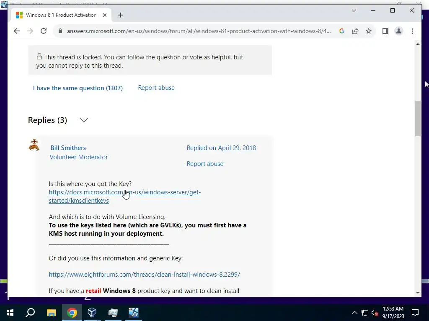Screen dimensions: 429x321
Task: Click the locked thread padlock icon
Action: [39, 56]
